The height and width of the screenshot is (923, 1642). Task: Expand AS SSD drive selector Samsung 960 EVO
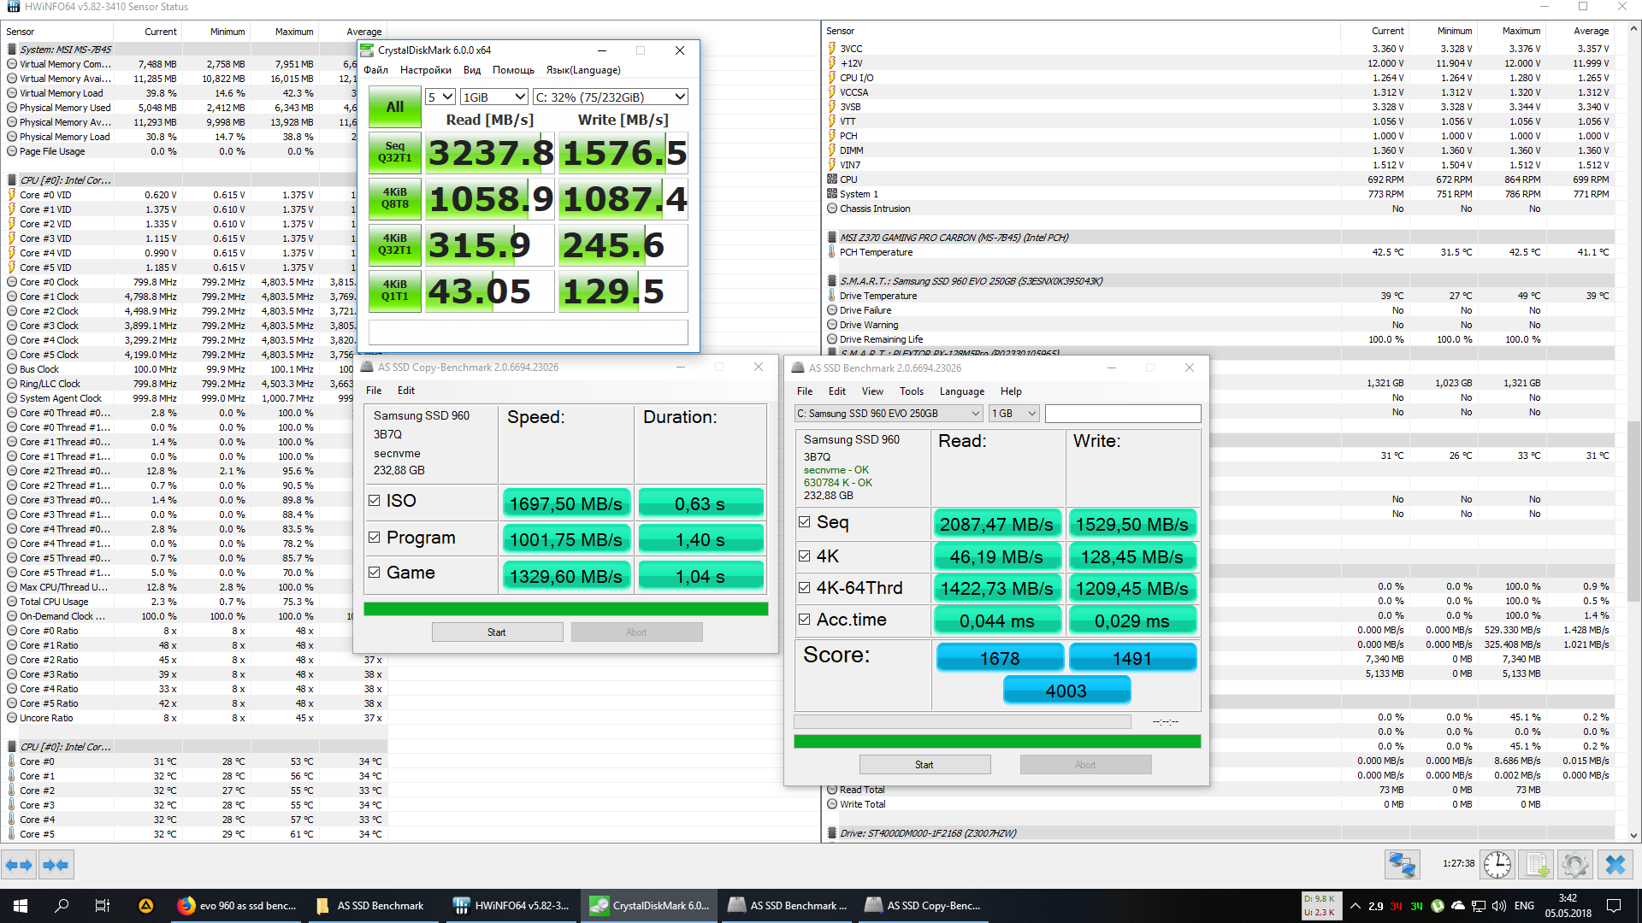888,414
